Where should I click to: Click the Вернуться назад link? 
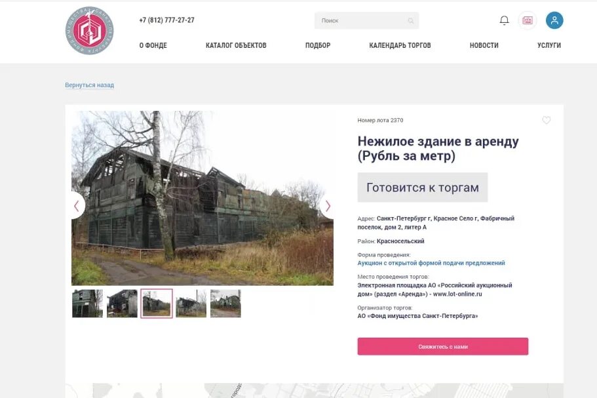coord(90,85)
